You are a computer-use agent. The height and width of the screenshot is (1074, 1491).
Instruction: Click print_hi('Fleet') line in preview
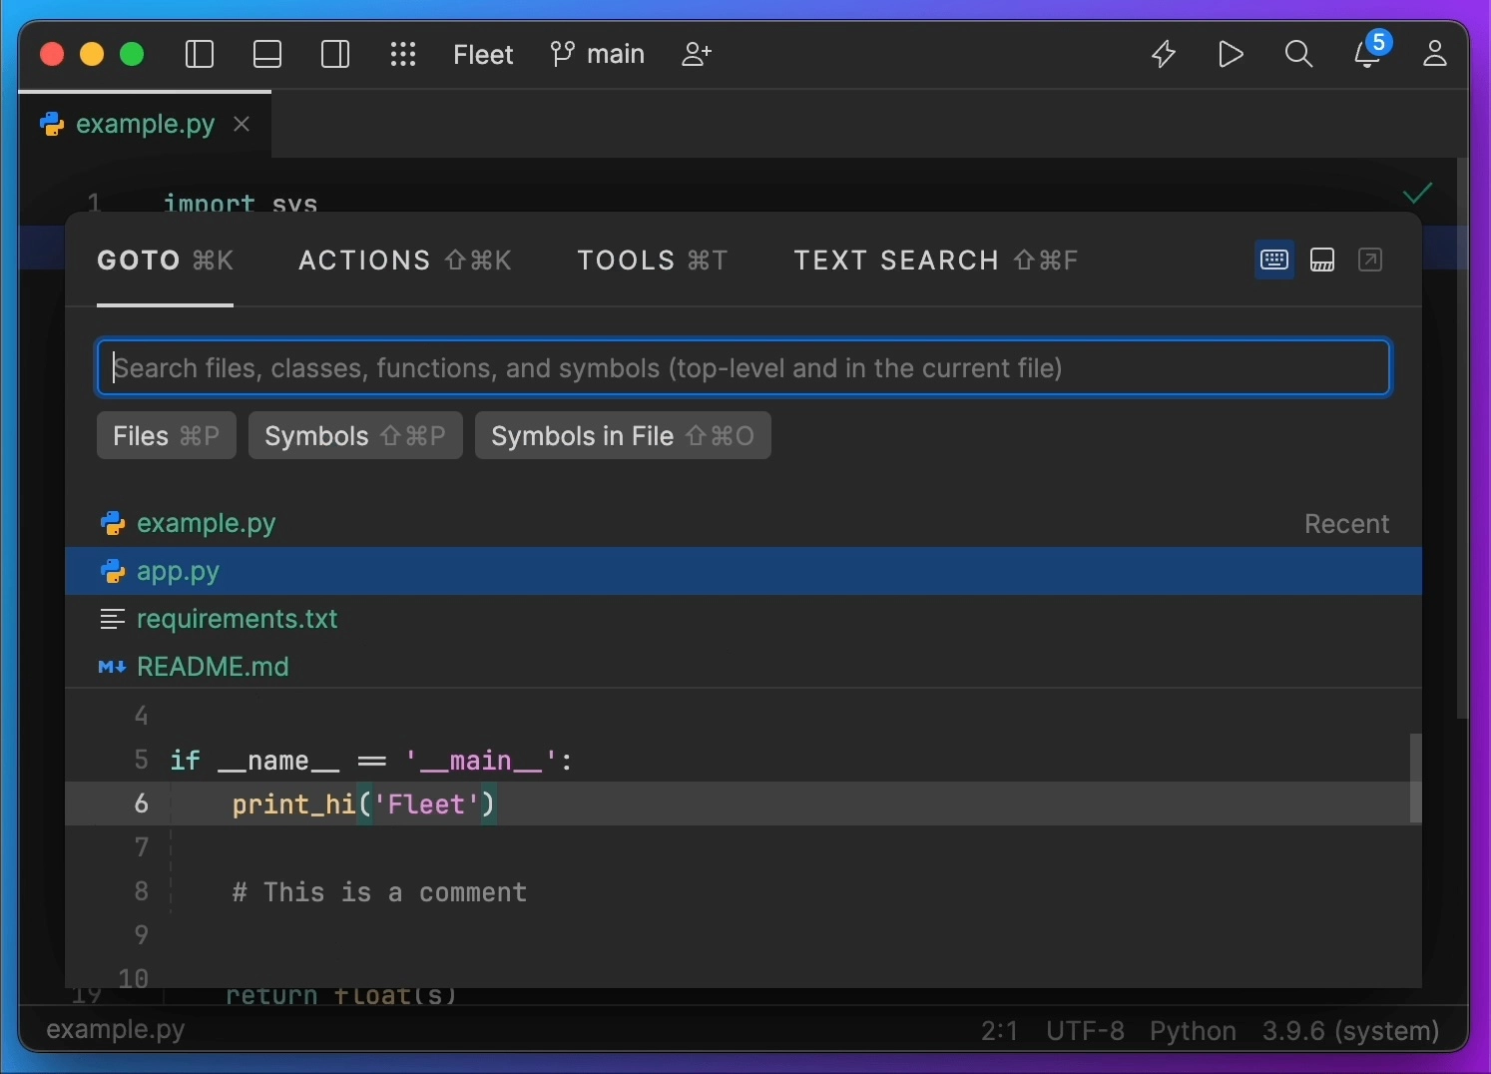point(744,804)
